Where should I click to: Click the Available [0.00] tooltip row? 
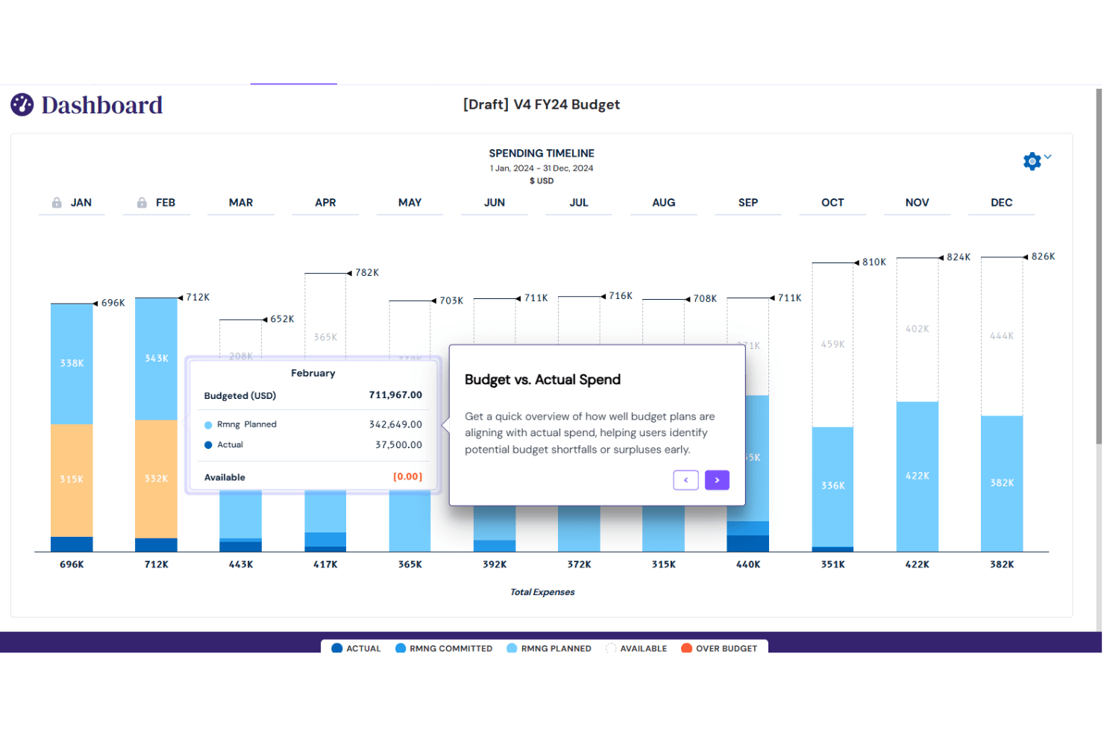(x=313, y=477)
